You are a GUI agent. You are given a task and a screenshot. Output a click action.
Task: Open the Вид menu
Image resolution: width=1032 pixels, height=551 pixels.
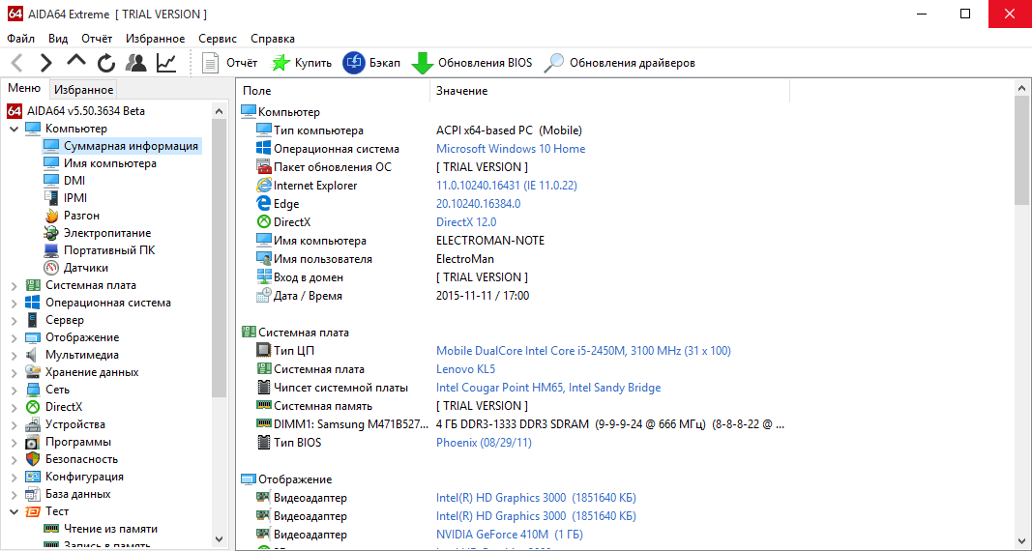tap(58, 39)
